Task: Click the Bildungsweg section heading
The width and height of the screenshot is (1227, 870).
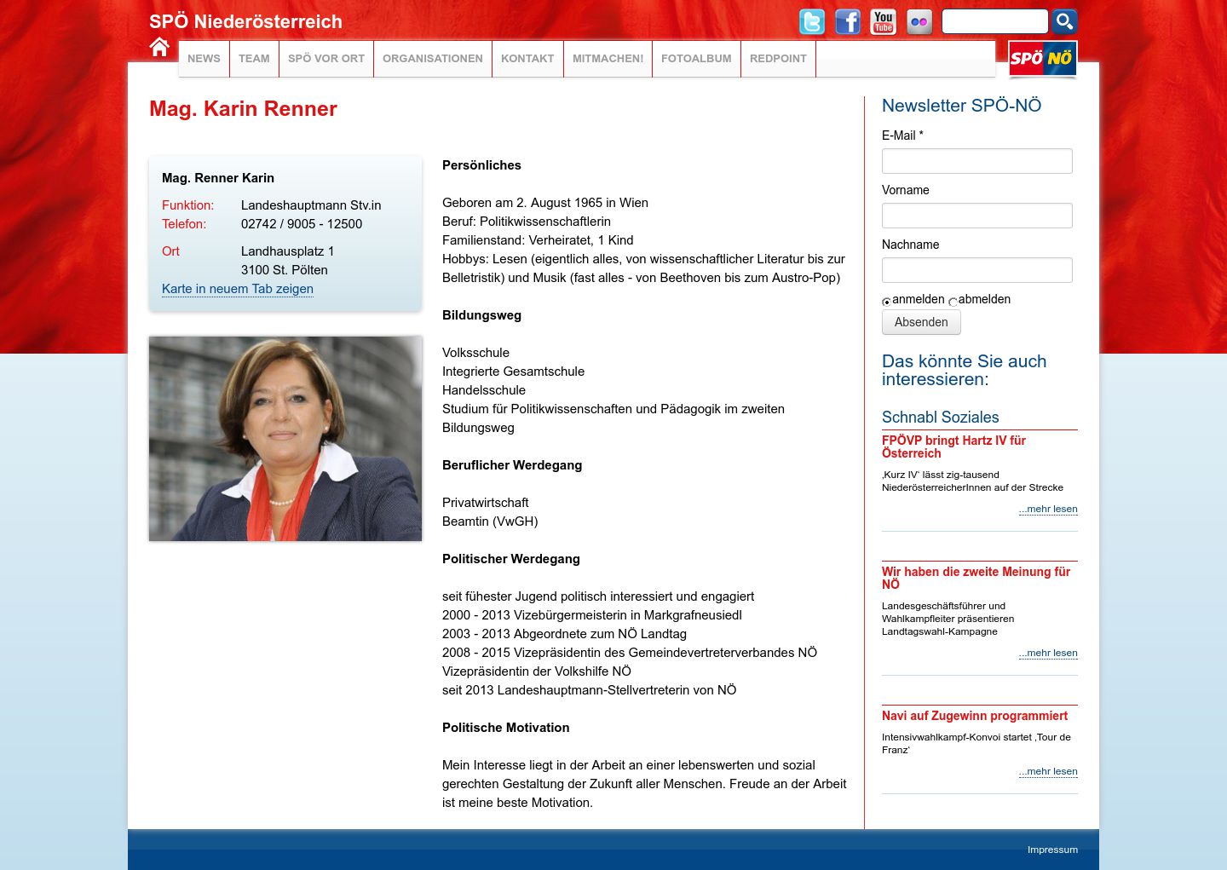Action: (x=481, y=315)
